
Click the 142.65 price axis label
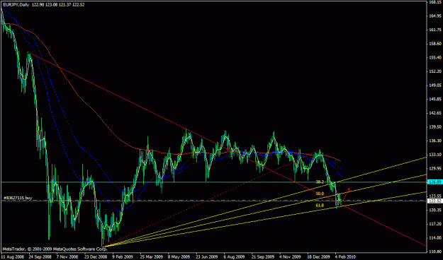(x=435, y=113)
